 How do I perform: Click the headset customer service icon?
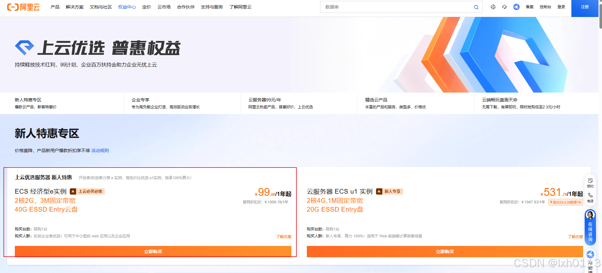click(x=504, y=7)
